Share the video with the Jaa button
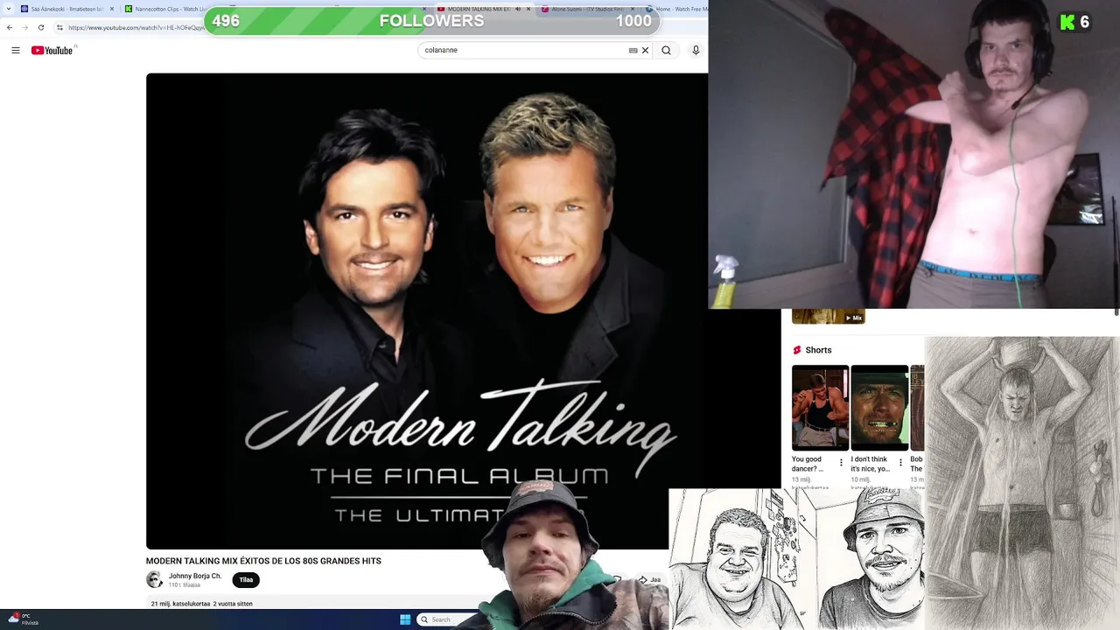The image size is (1120, 630). pos(649,579)
